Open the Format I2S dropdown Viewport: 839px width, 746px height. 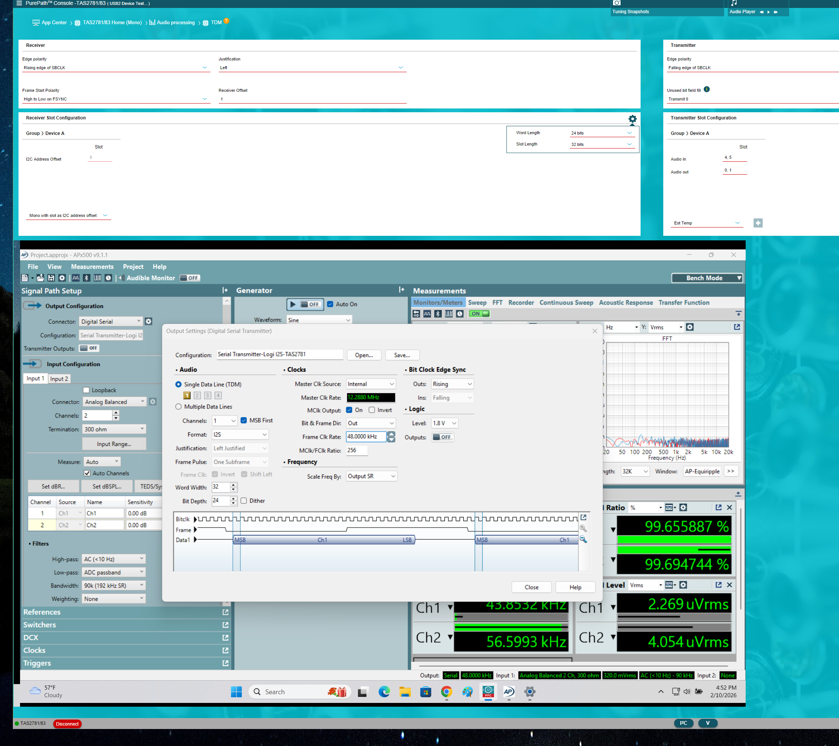(240, 434)
